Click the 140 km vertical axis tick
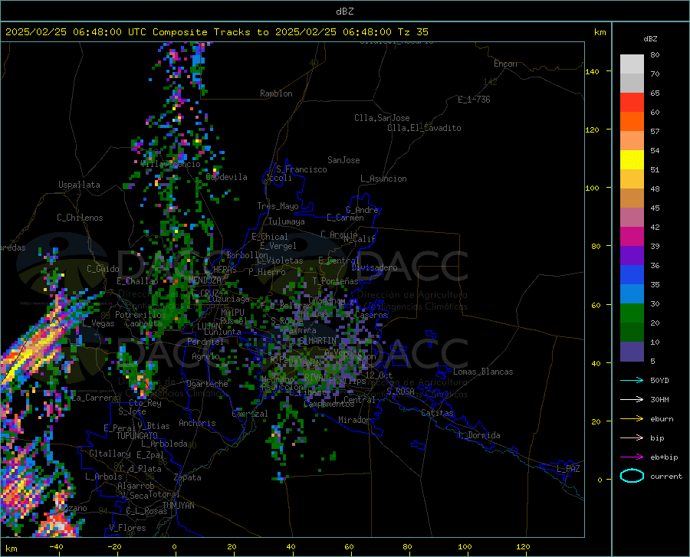690x557 pixels. [x=592, y=71]
